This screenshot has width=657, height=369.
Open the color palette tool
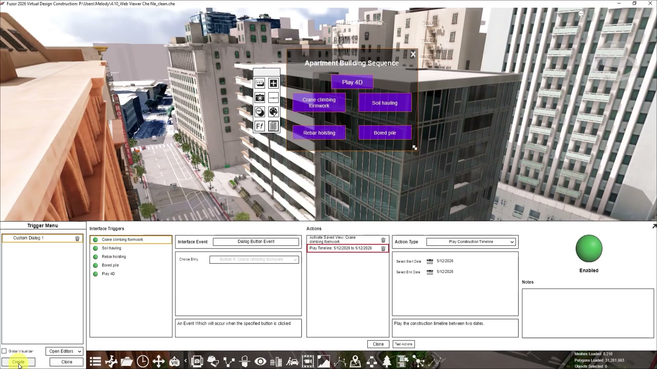coord(273,112)
